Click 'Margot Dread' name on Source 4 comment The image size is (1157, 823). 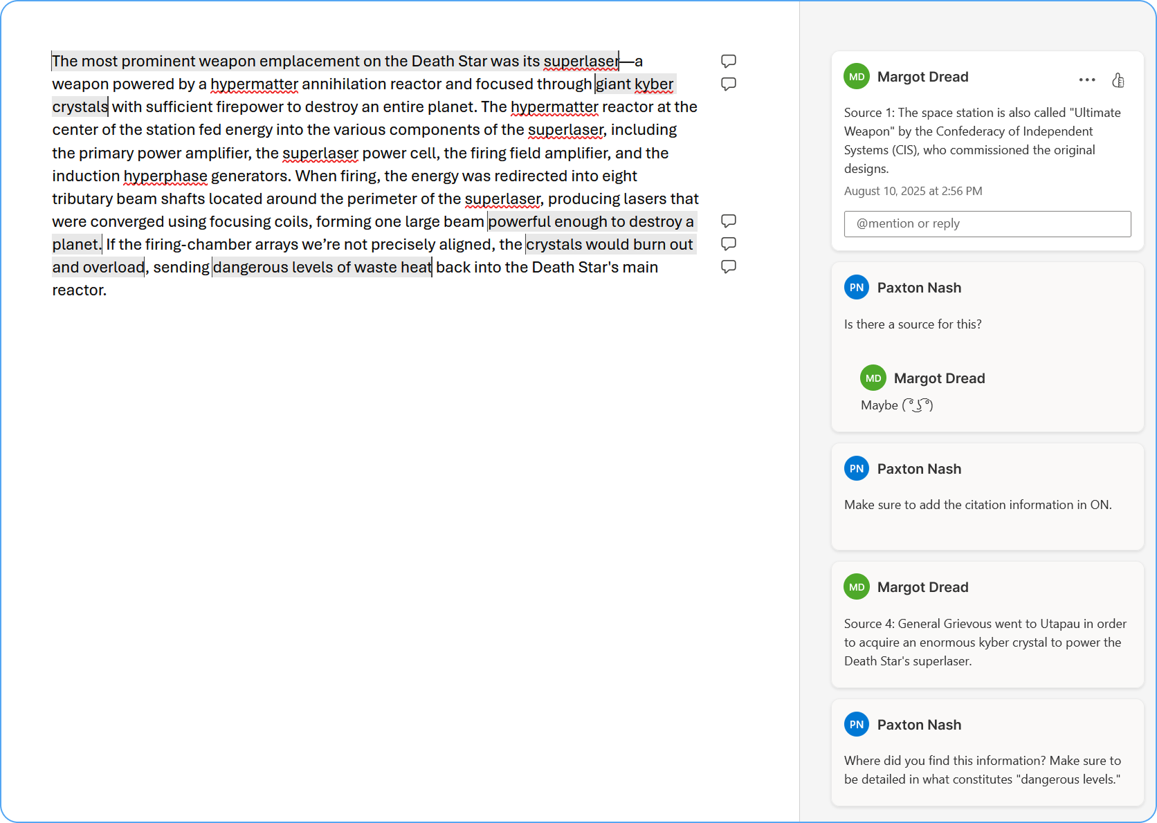(x=923, y=587)
